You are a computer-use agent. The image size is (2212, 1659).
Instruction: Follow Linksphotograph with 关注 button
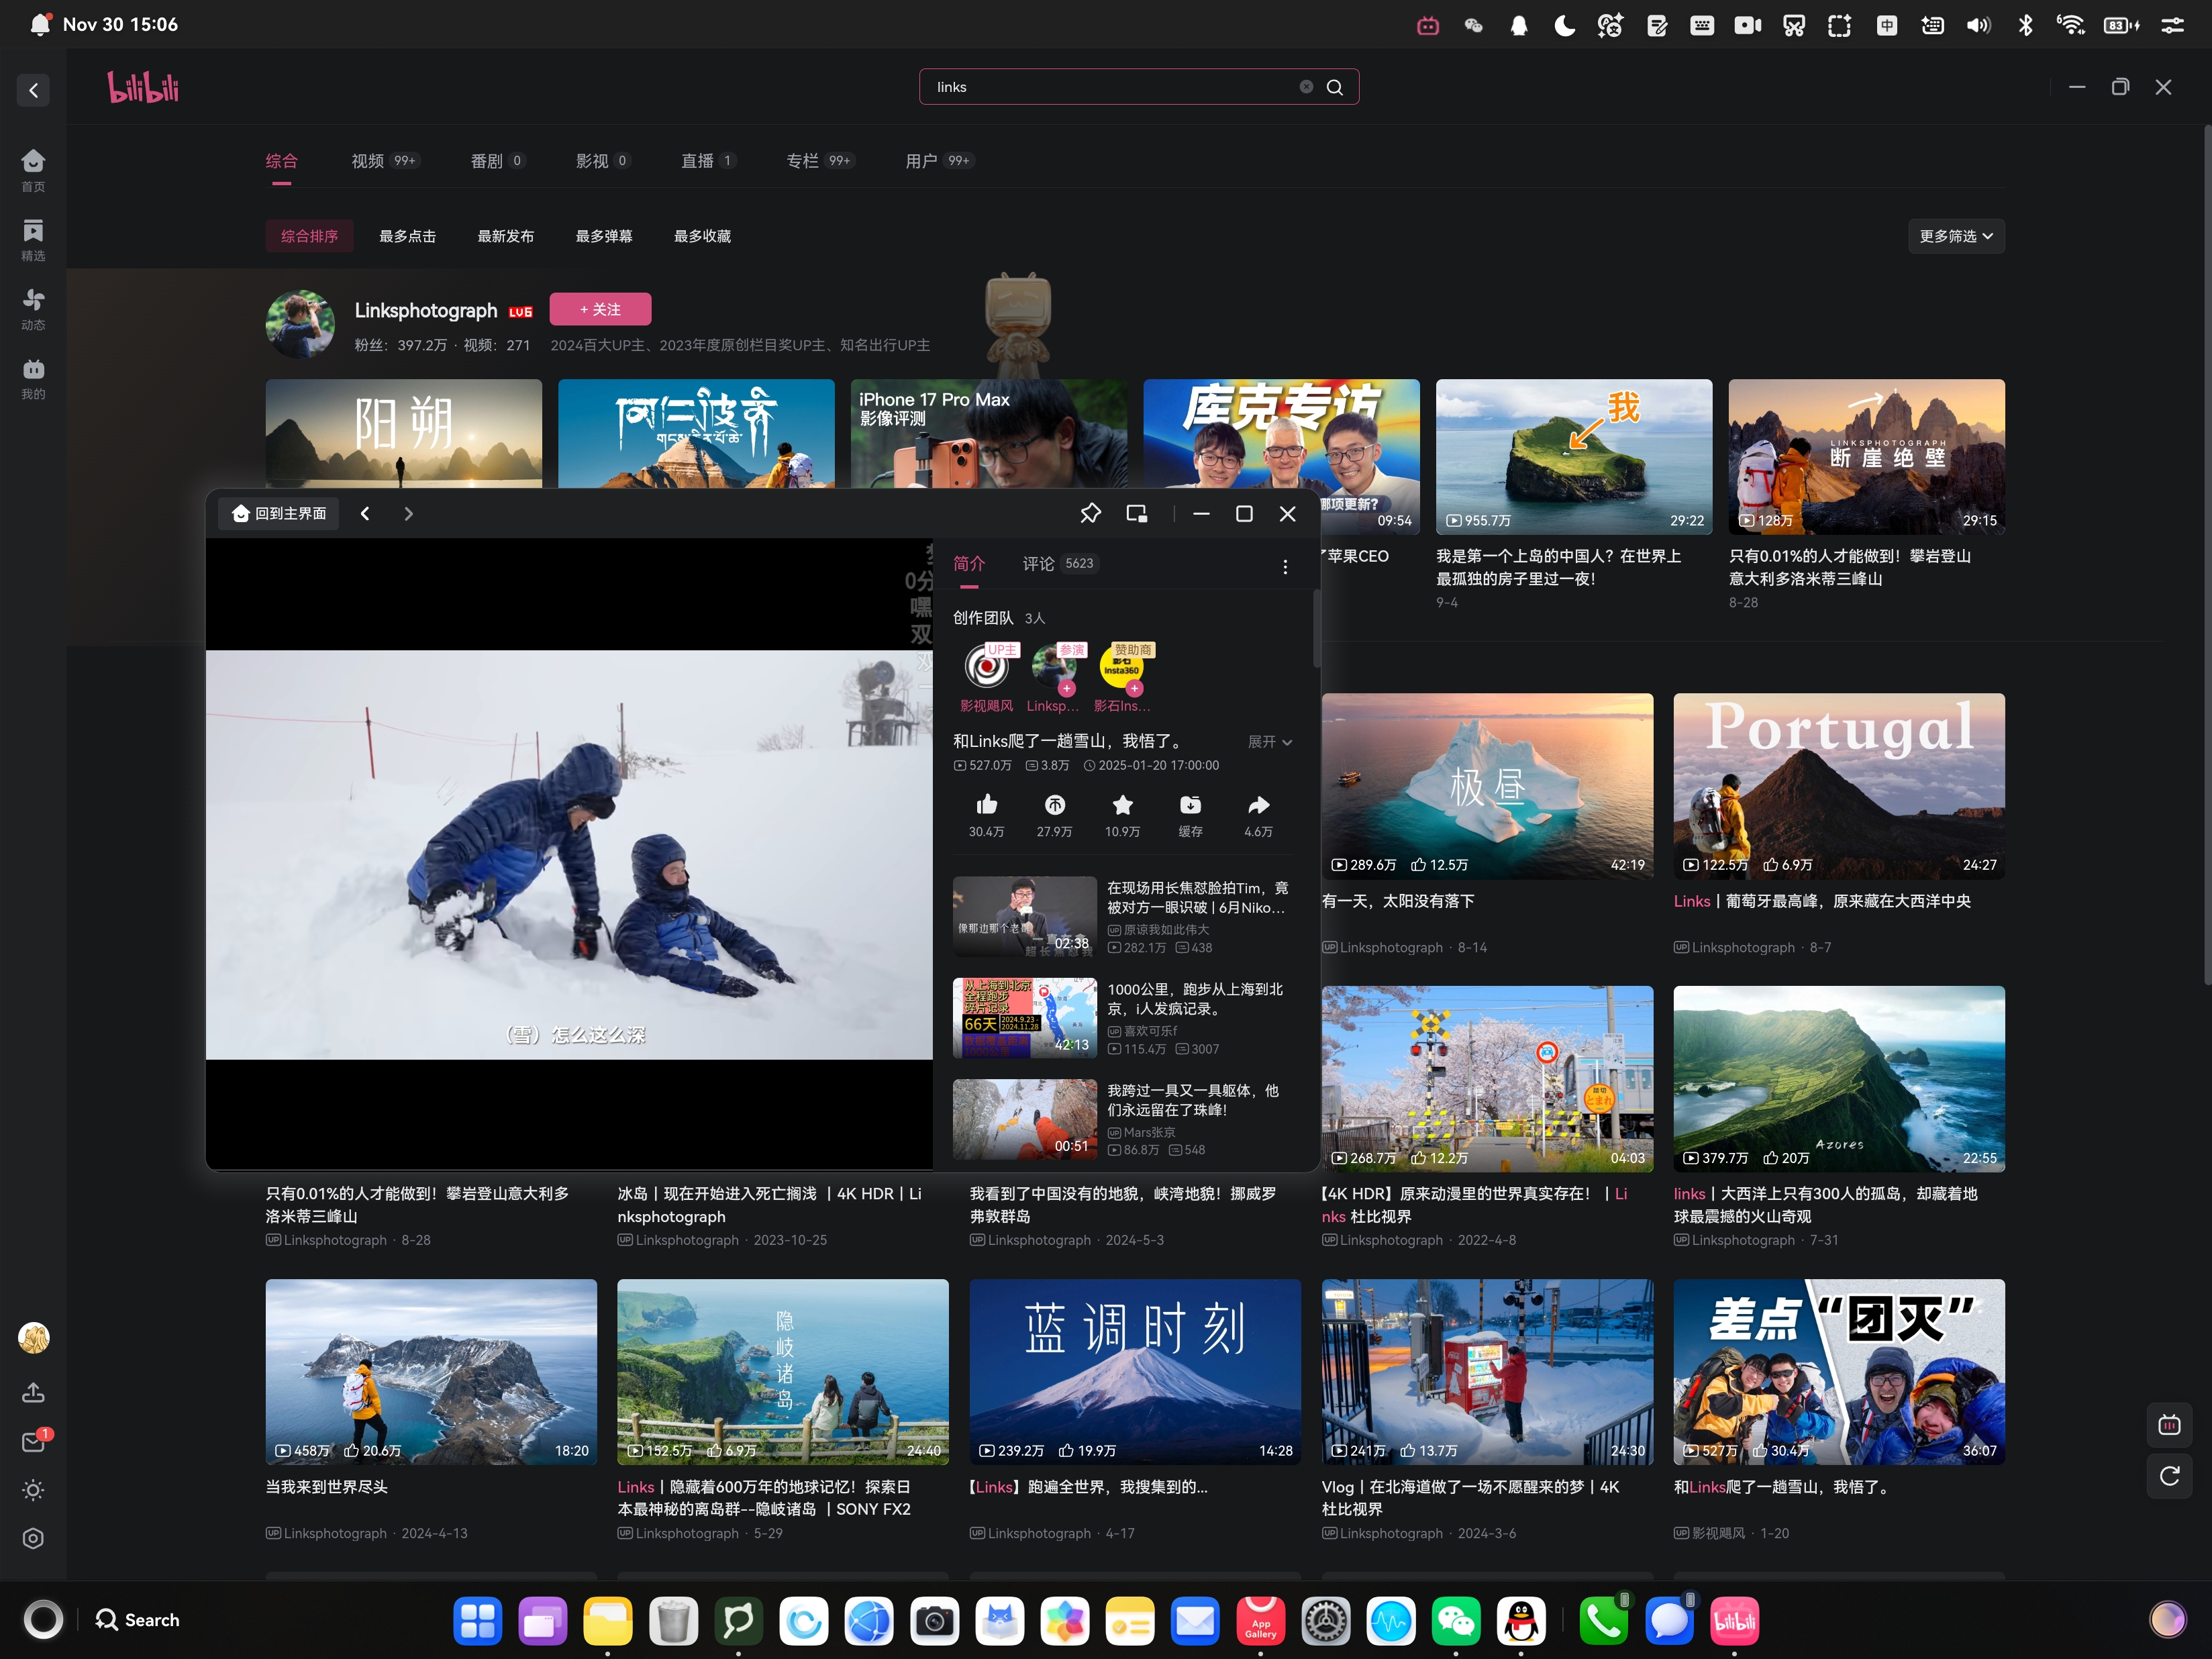tap(600, 309)
